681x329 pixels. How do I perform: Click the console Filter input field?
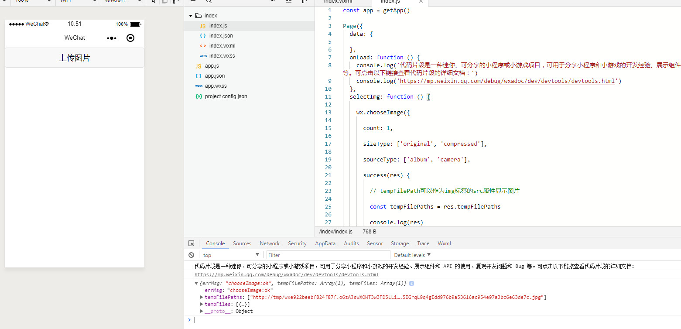328,255
